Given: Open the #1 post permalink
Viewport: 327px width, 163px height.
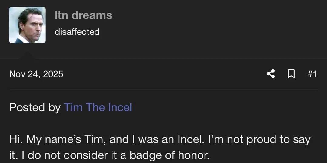Looking at the screenshot, I should pos(312,74).
